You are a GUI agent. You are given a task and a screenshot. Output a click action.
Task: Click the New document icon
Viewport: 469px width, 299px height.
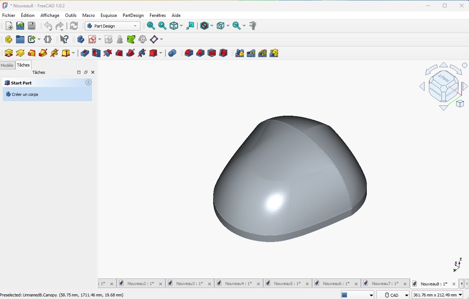pos(9,26)
